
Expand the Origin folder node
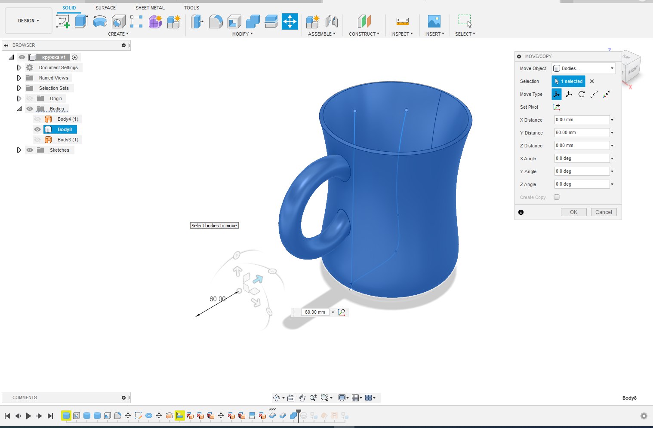19,98
